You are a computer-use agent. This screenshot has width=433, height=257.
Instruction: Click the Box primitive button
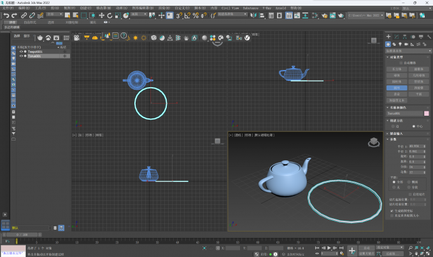(397, 69)
